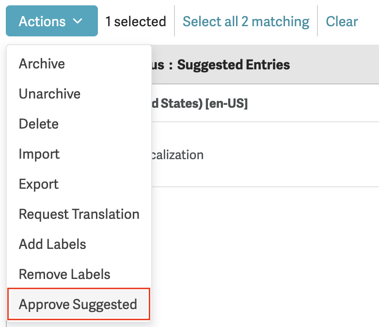
Task: Click blank toolbar space right of Clear
Action: [369, 21]
